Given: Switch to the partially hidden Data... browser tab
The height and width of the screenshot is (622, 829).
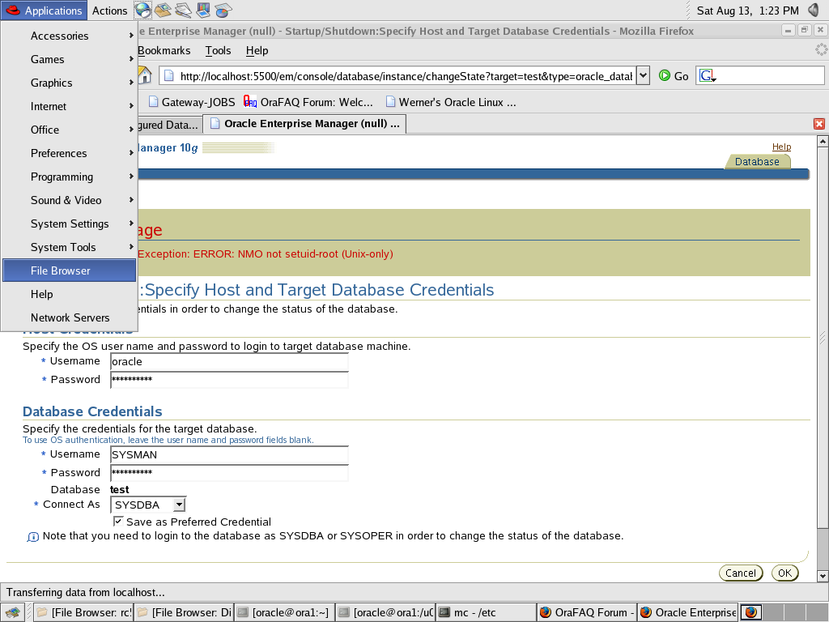Looking at the screenshot, I should click(169, 125).
